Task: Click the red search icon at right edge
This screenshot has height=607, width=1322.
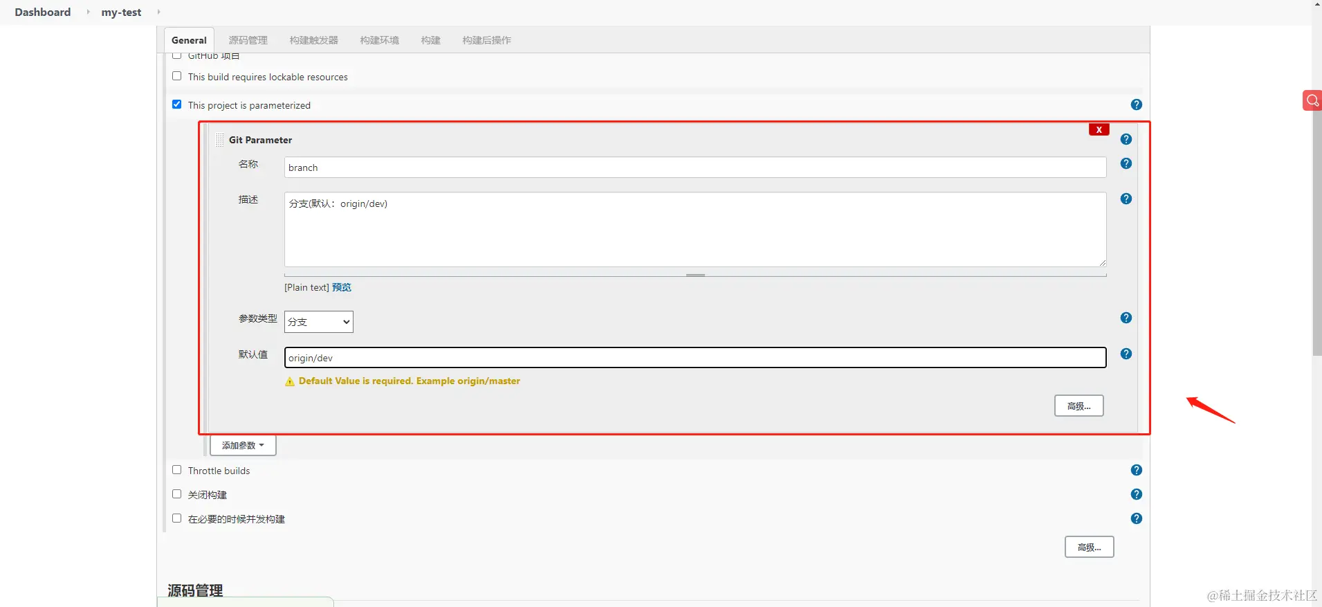Action: point(1312,100)
